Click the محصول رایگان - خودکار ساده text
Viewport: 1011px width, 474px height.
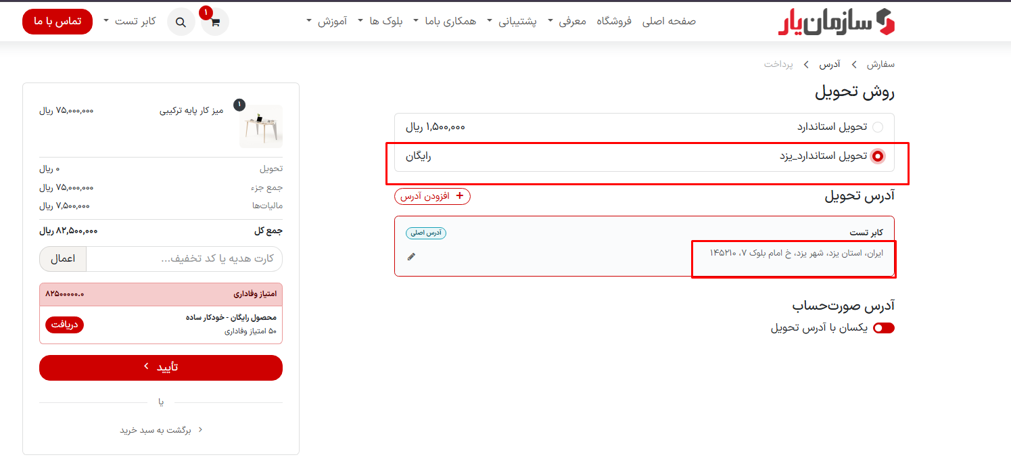point(231,317)
